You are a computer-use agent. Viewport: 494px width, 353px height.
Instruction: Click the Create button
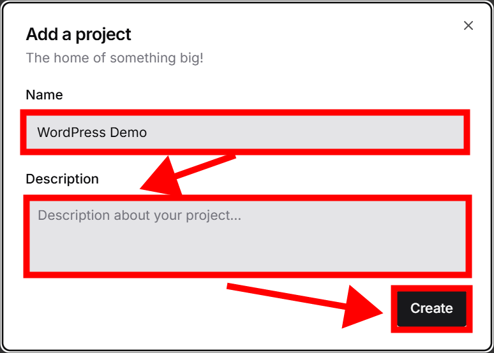pyautogui.click(x=431, y=308)
